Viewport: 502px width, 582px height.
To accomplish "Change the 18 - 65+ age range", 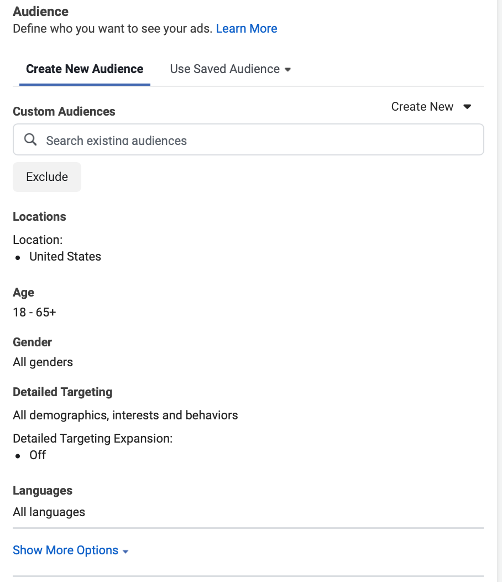I will [x=34, y=312].
